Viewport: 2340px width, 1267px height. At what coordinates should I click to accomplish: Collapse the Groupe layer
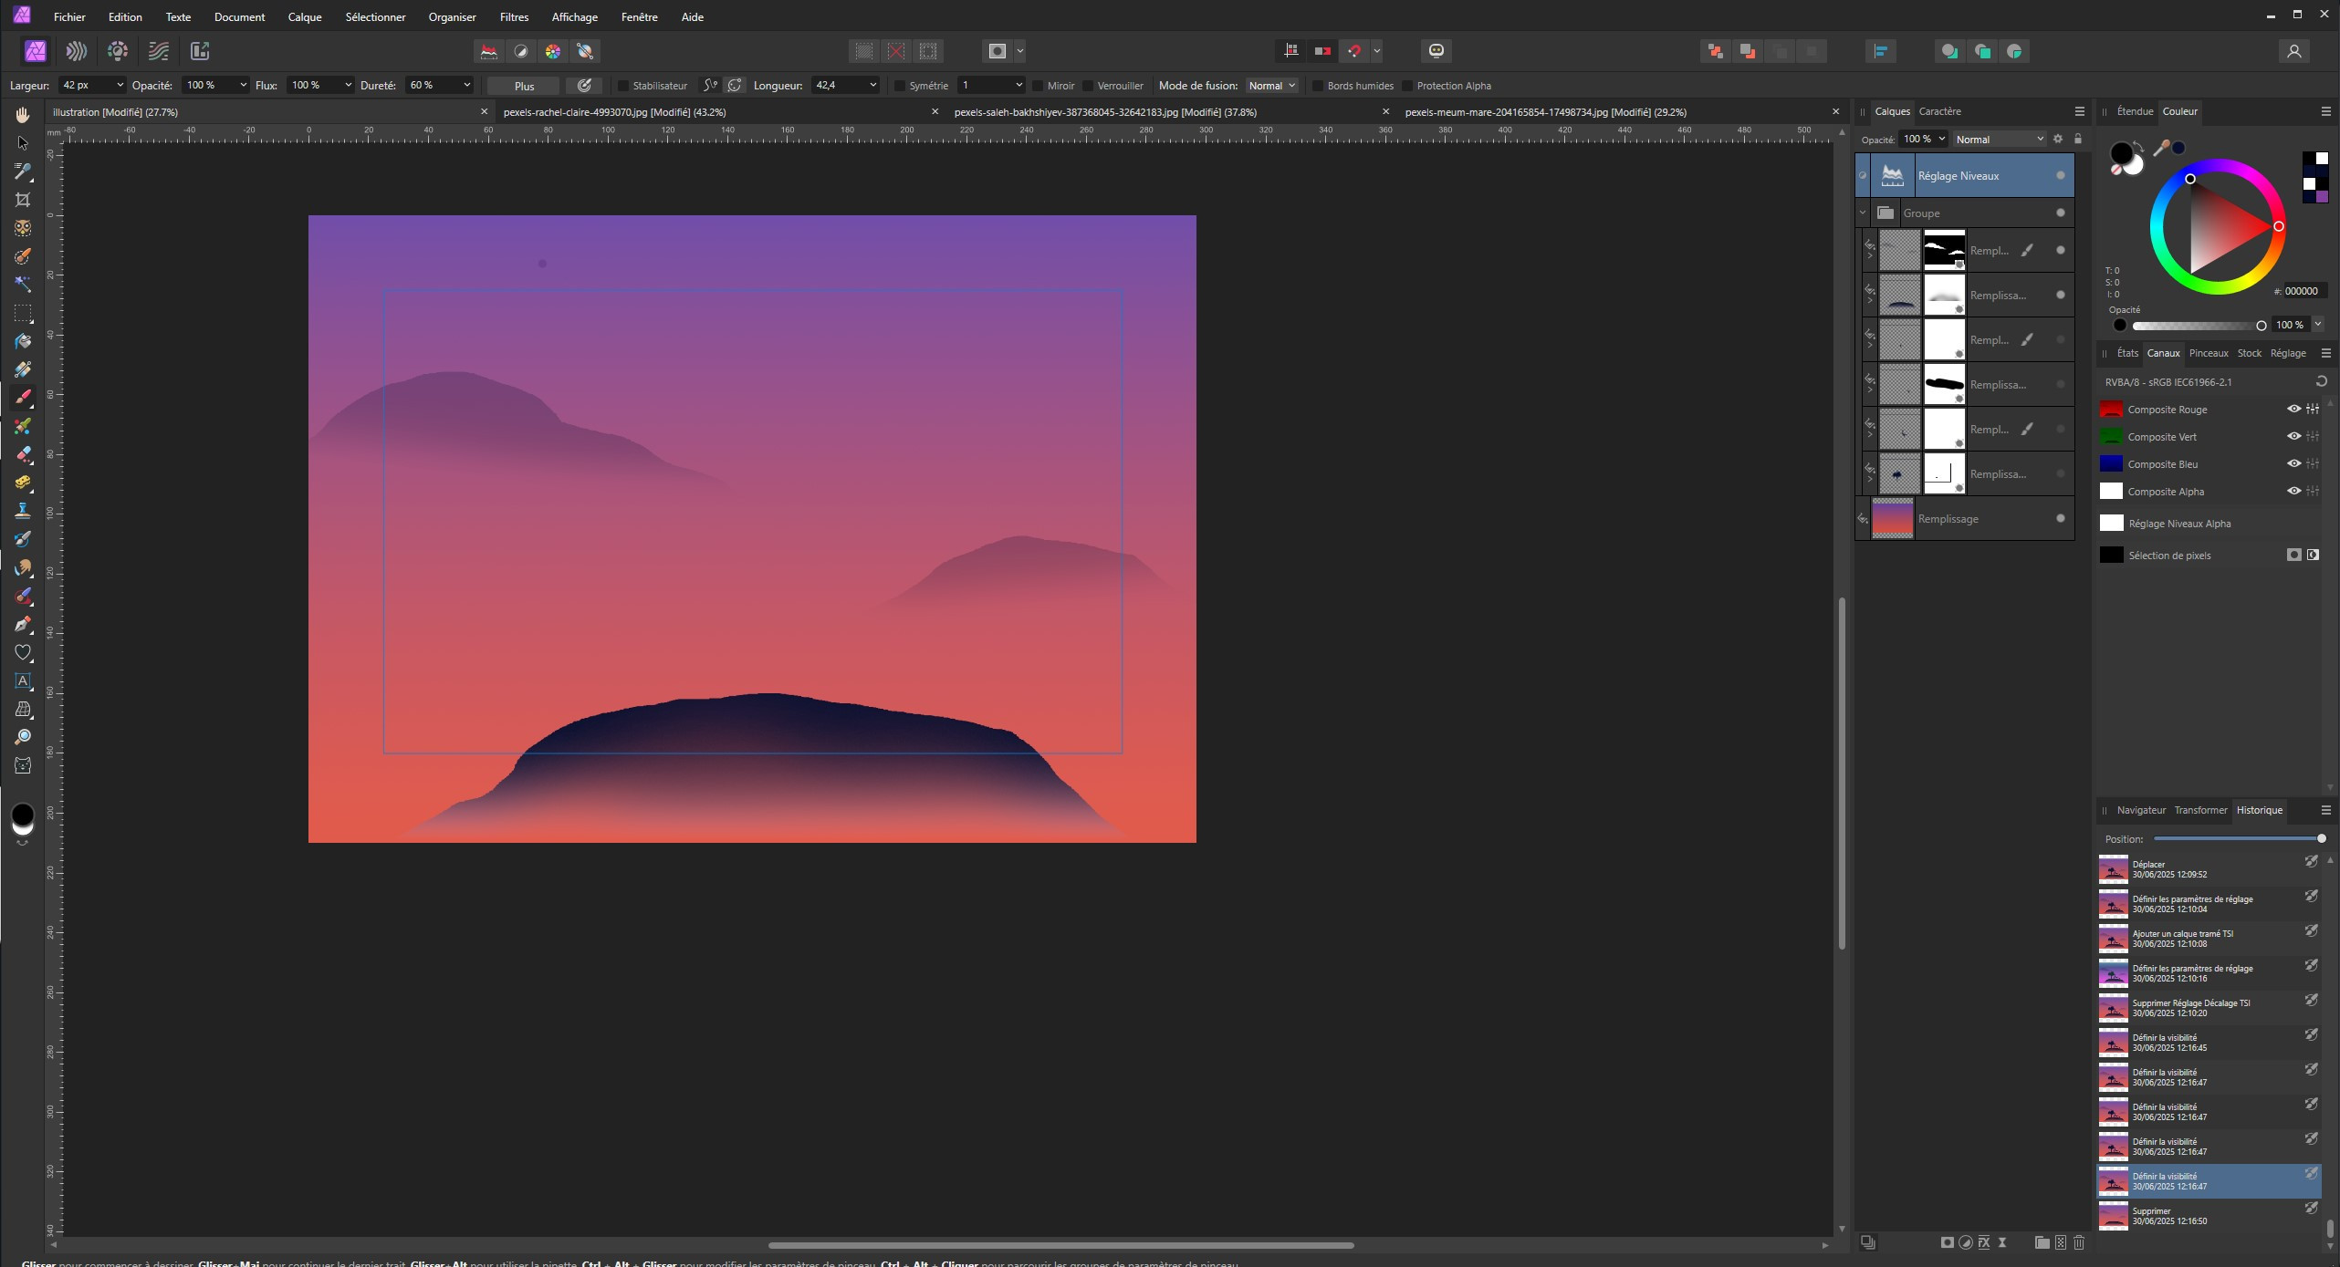click(x=1863, y=213)
